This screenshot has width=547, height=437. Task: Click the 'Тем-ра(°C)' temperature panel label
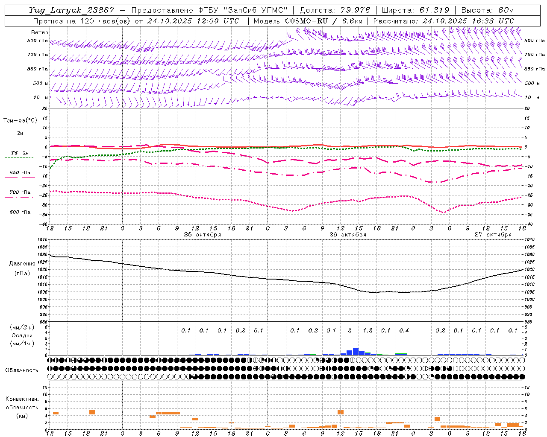point(20,121)
